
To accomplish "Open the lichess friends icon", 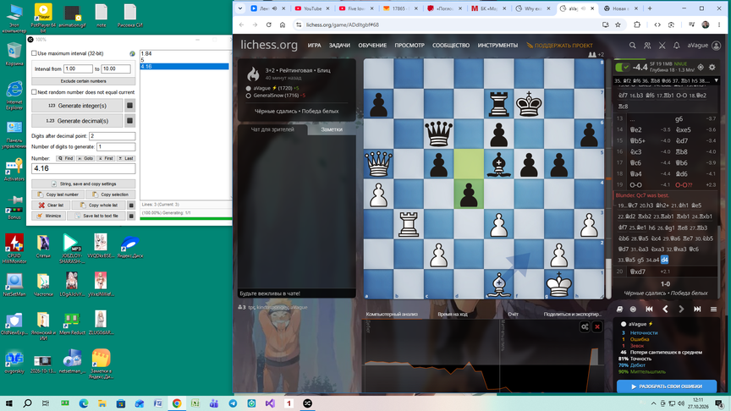I will (647, 45).
